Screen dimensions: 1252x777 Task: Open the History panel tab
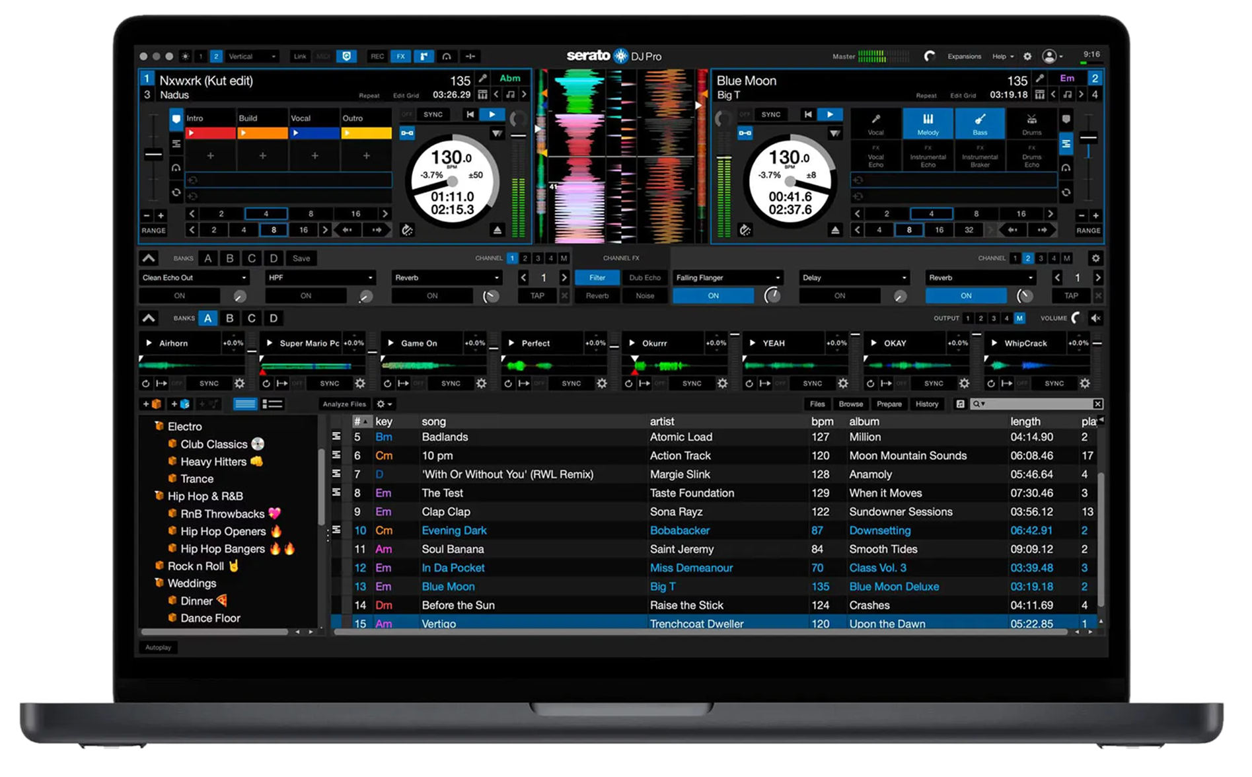tap(927, 404)
